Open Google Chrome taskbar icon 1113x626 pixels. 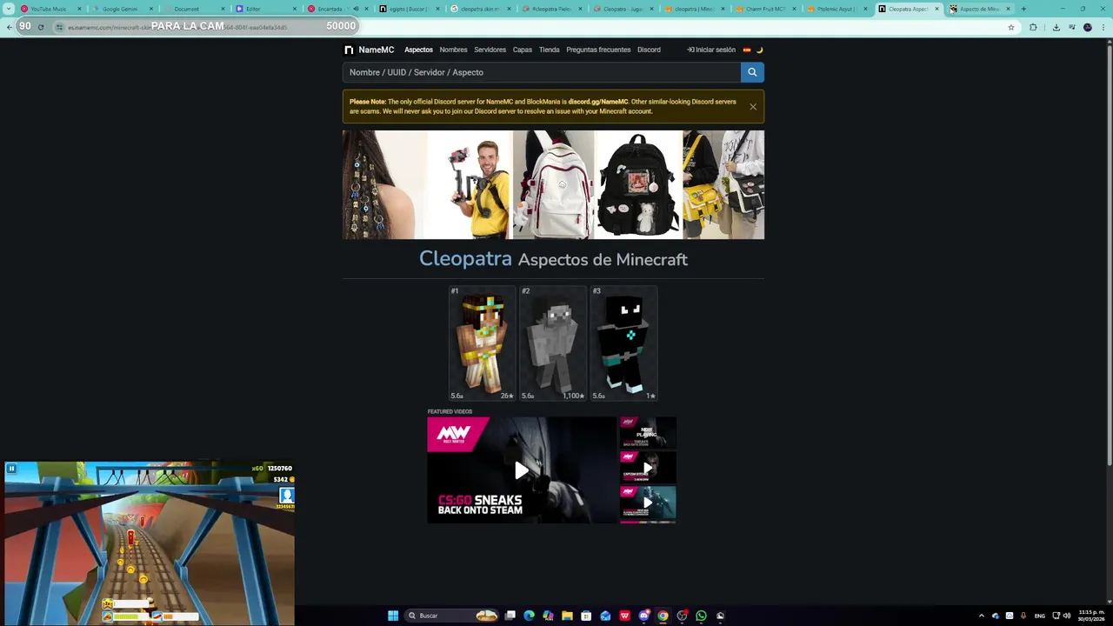point(663,616)
